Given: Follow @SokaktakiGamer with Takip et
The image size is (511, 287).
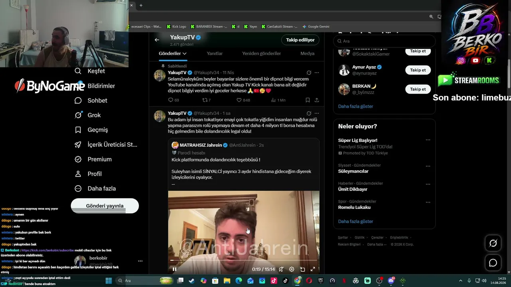Looking at the screenshot, I should click(418, 51).
